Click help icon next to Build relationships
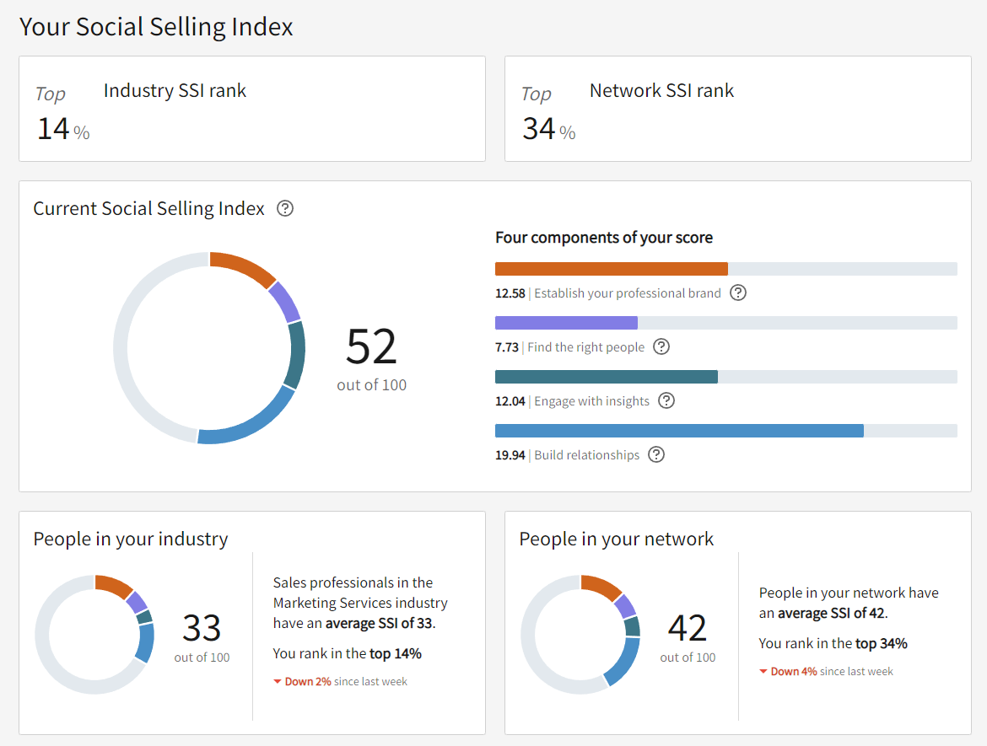The height and width of the screenshot is (746, 987). (656, 454)
